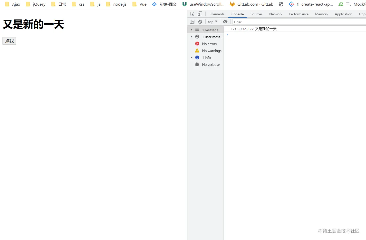This screenshot has height=240, width=366.
Task: Click the red error circle icon
Action: (197, 44)
